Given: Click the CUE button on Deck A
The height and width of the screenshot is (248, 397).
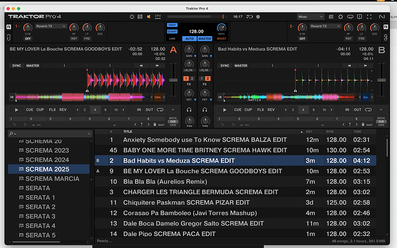Looking at the screenshot, I should (x=29, y=109).
